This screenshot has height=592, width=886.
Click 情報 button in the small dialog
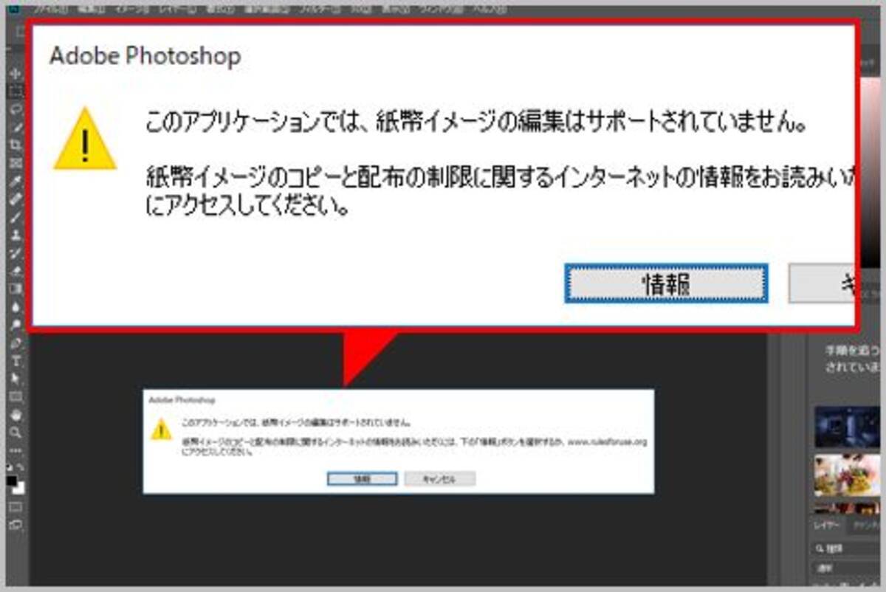pos(362,479)
